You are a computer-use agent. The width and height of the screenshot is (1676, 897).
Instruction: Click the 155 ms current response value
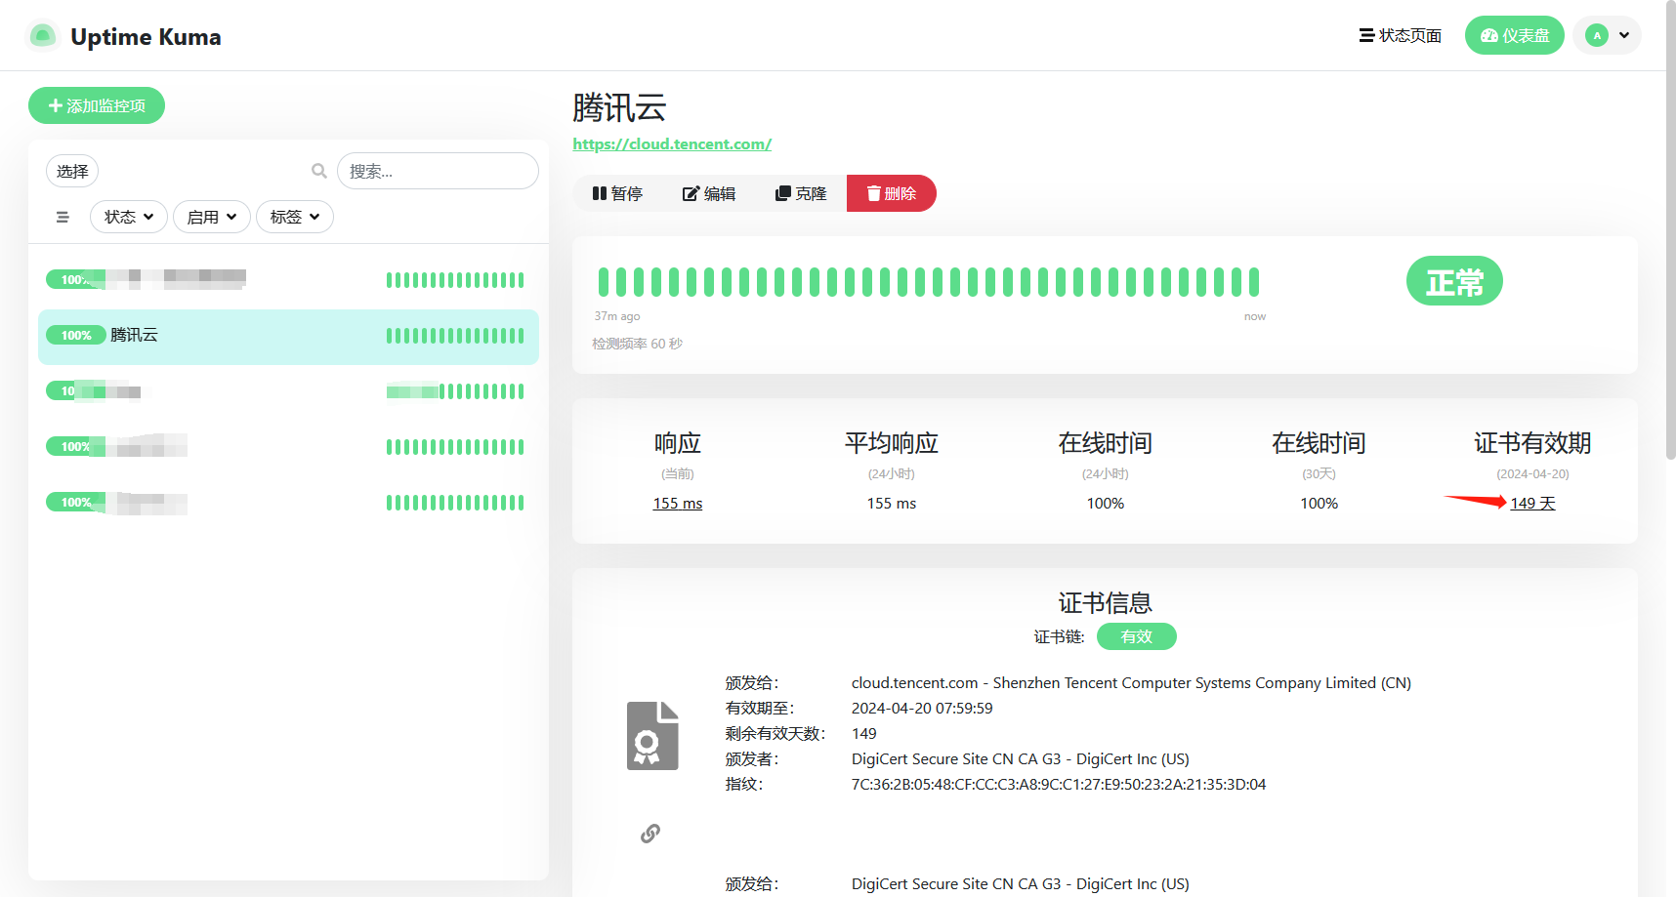(x=678, y=504)
